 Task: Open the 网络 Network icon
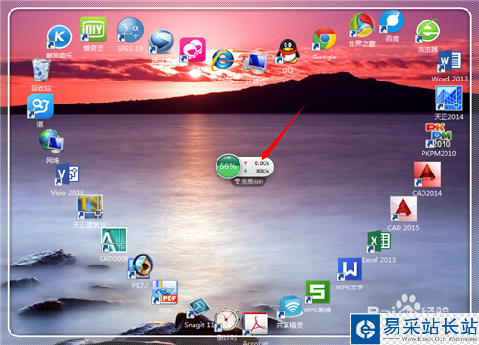pos(52,141)
